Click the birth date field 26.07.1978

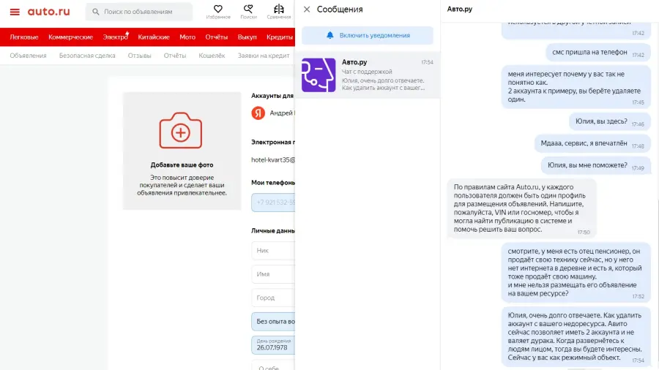(x=273, y=345)
